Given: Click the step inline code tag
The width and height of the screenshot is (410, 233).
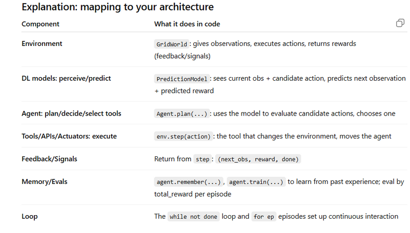Looking at the screenshot, I should (202, 159).
